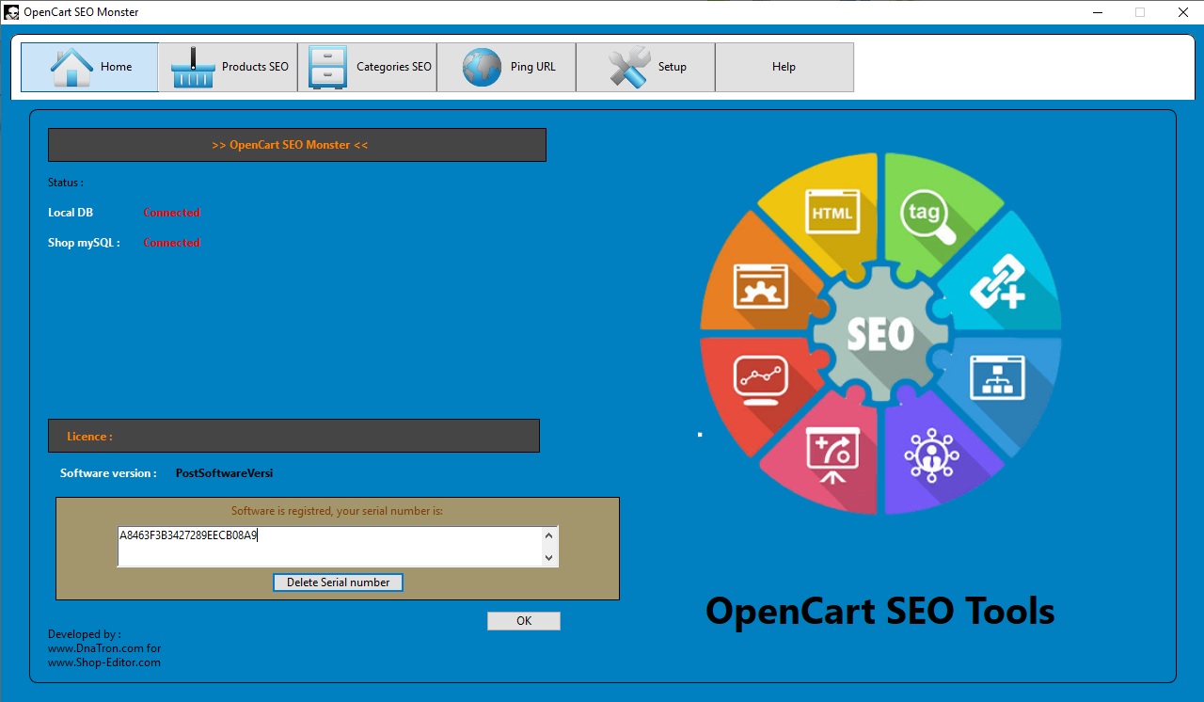Open the Home tab
This screenshot has height=702, width=1204.
[89, 67]
